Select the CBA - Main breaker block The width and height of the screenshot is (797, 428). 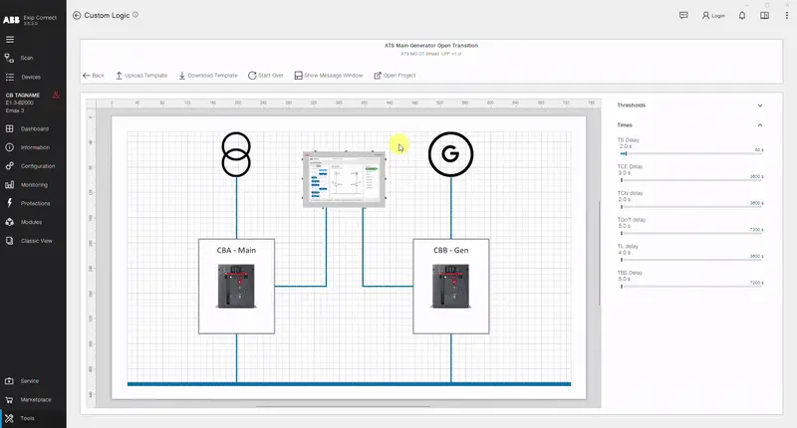(x=236, y=286)
